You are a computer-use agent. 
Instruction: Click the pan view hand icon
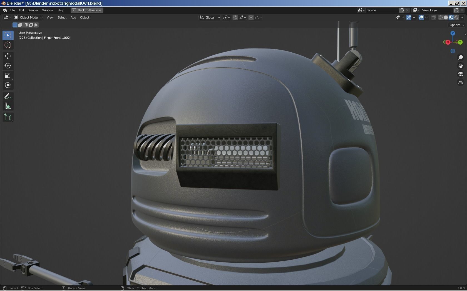(x=461, y=66)
